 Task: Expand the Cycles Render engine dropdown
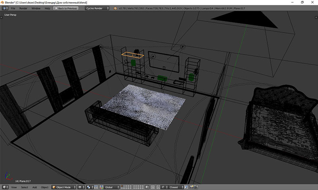[x=97, y=8]
